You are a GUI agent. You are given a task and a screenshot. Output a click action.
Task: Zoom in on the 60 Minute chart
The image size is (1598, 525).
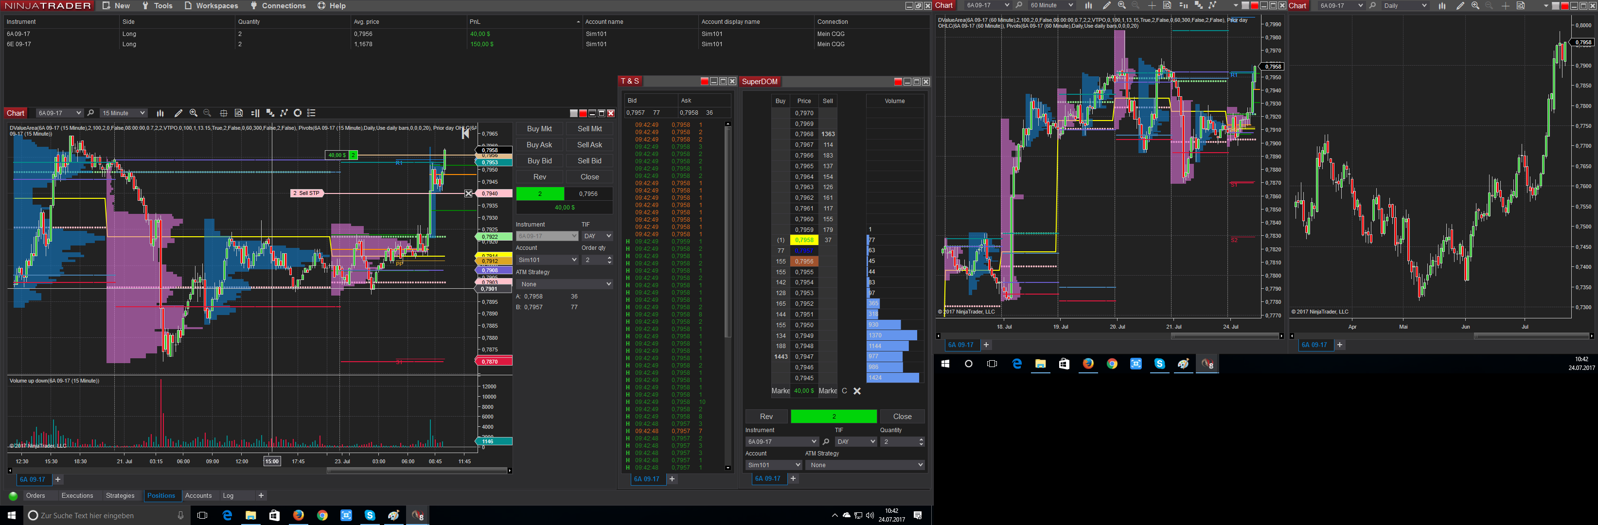(x=1121, y=5)
